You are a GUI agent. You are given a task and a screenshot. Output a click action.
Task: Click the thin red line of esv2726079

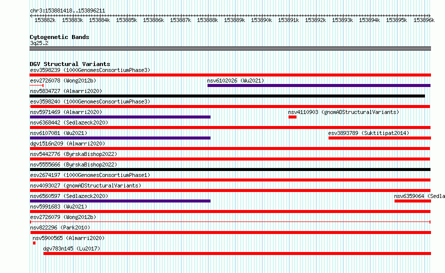230,222
